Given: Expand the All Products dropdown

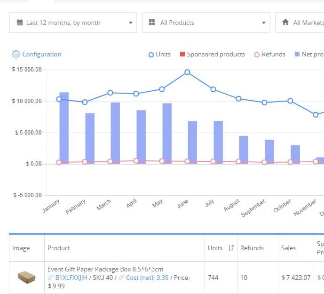Looking at the screenshot, I should (x=206, y=23).
